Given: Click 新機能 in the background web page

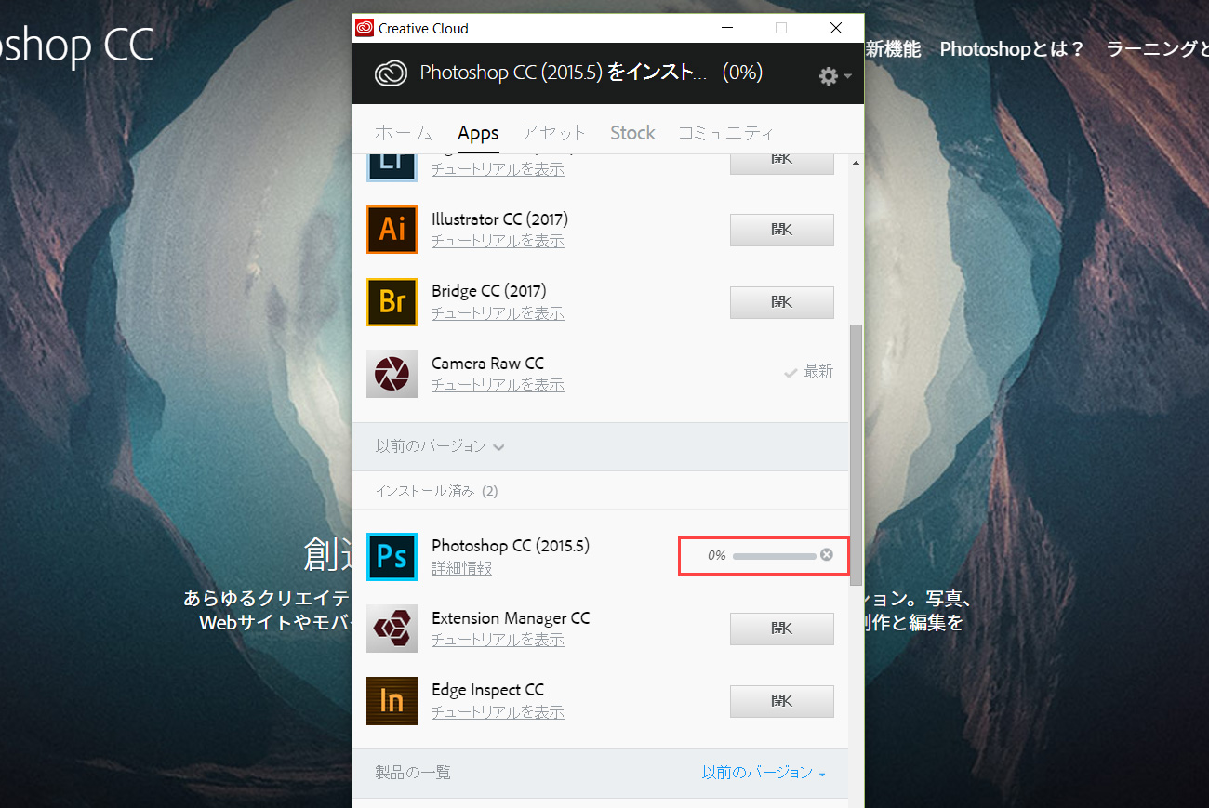Looking at the screenshot, I should [893, 48].
